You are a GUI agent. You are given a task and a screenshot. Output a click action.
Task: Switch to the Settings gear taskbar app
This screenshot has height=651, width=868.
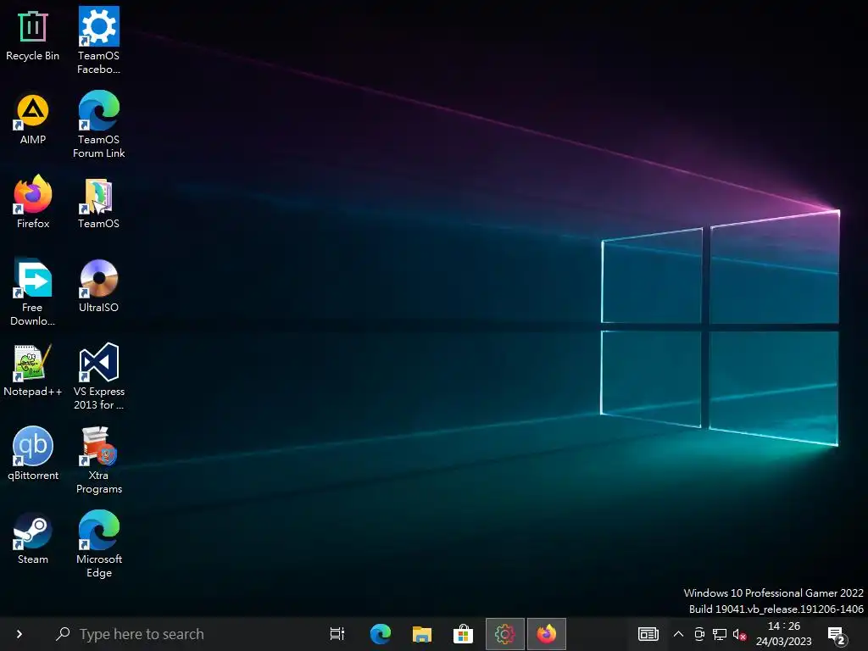click(505, 634)
